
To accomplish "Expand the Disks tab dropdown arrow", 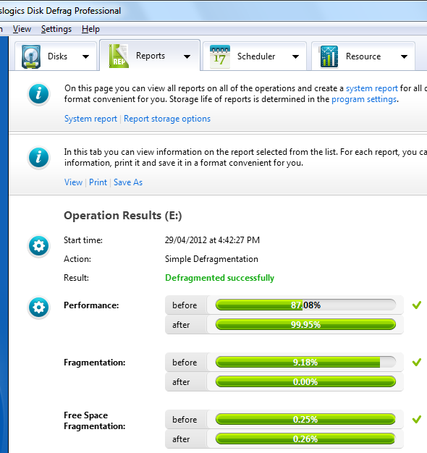I will tap(86, 56).
